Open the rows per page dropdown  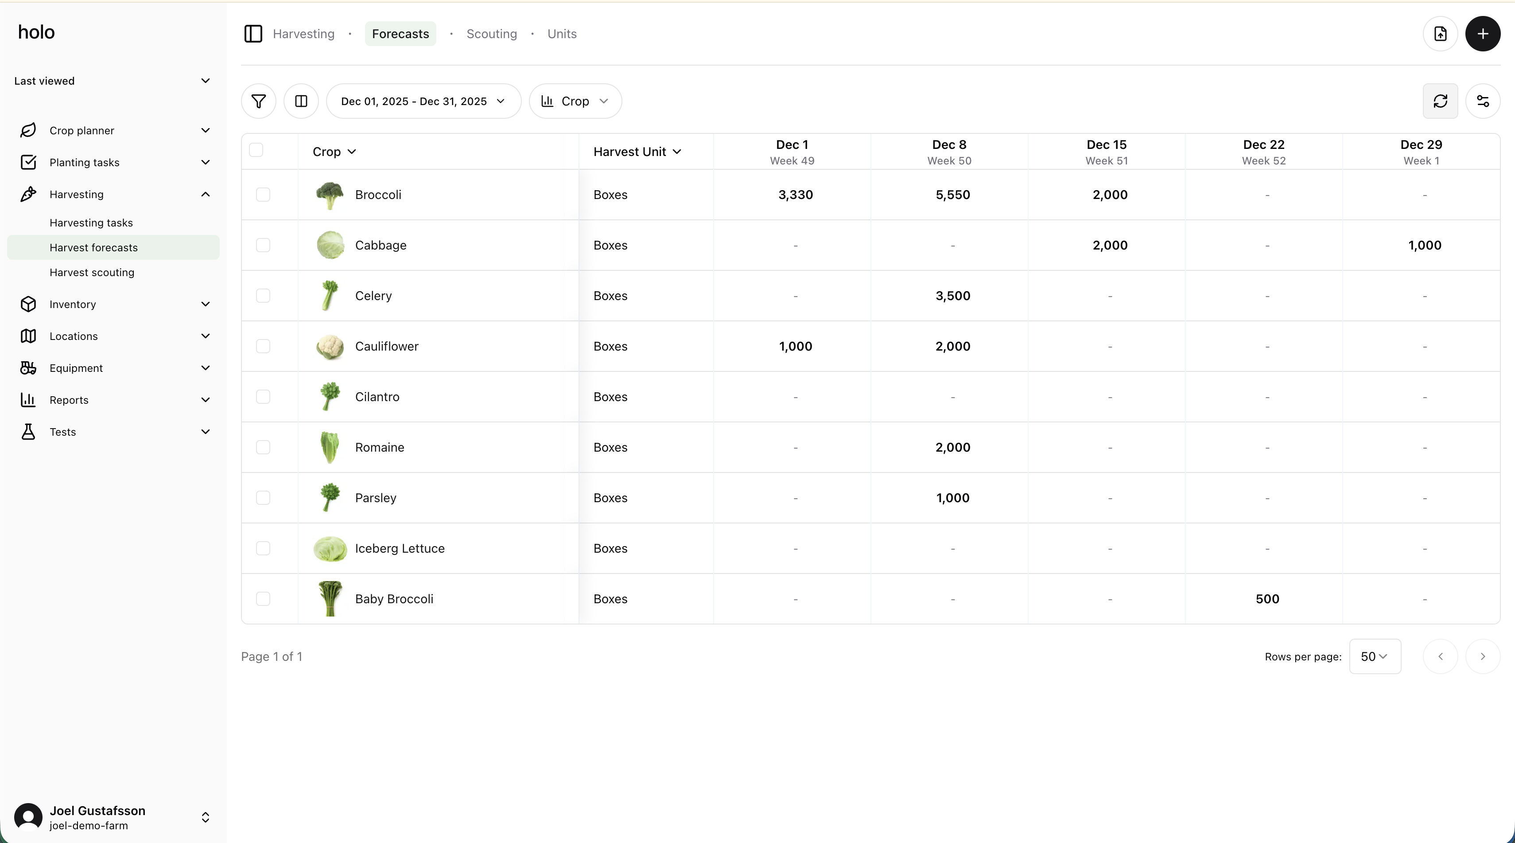pos(1375,656)
